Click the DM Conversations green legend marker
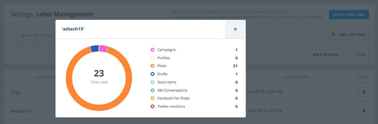Viewport: 378px width, 124px height. pos(152,90)
